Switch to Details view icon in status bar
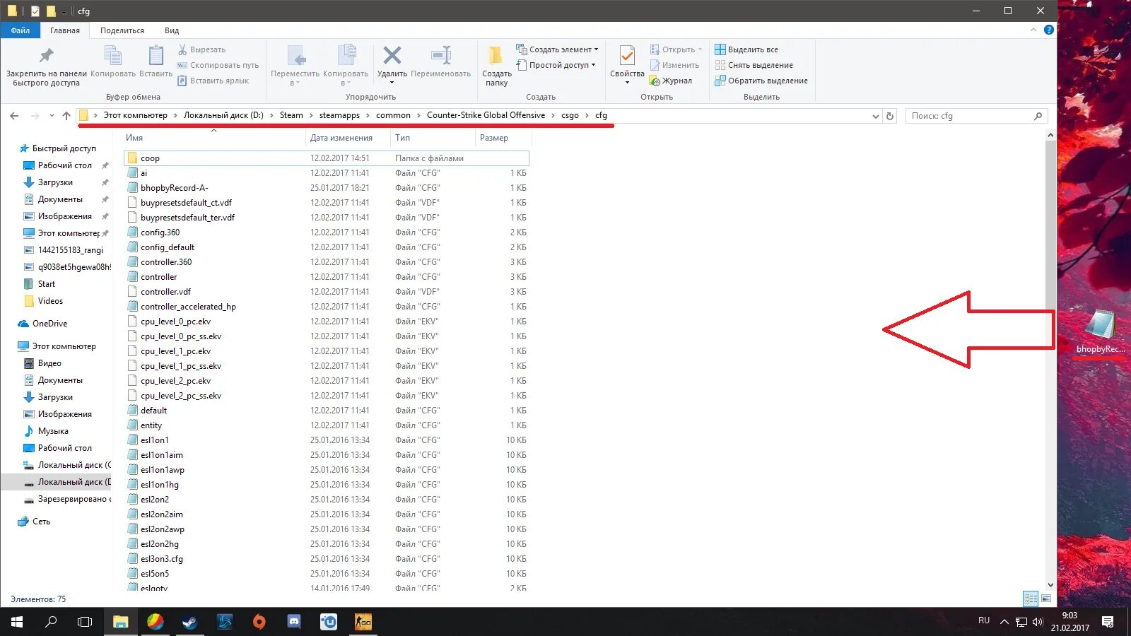 pyautogui.click(x=1031, y=599)
